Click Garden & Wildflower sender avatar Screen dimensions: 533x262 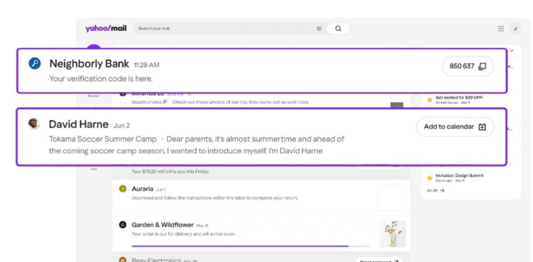123,225
